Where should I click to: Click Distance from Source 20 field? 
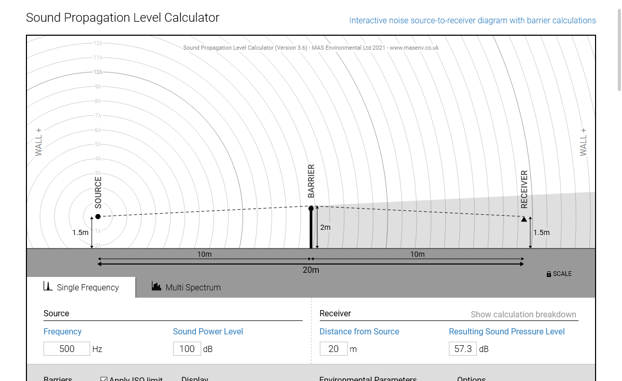point(334,349)
